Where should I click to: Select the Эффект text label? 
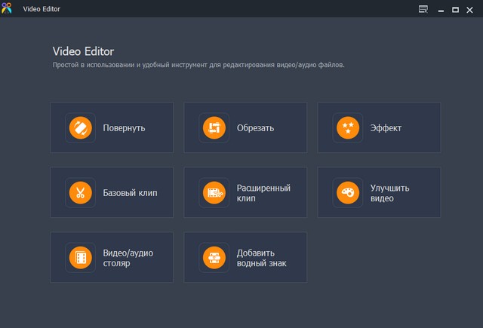click(386, 128)
